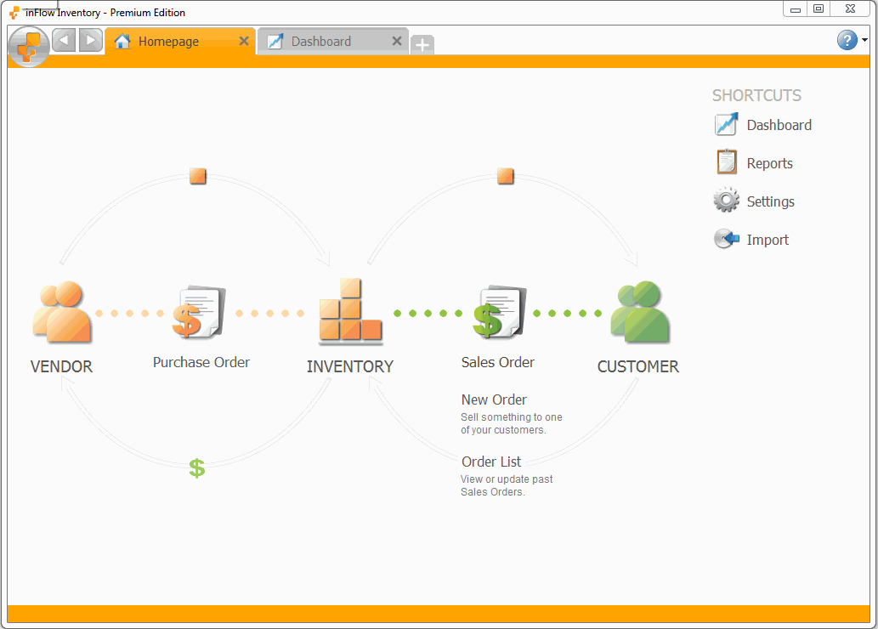The width and height of the screenshot is (878, 629).
Task: Close the Dashboard tab
Action: coord(396,42)
